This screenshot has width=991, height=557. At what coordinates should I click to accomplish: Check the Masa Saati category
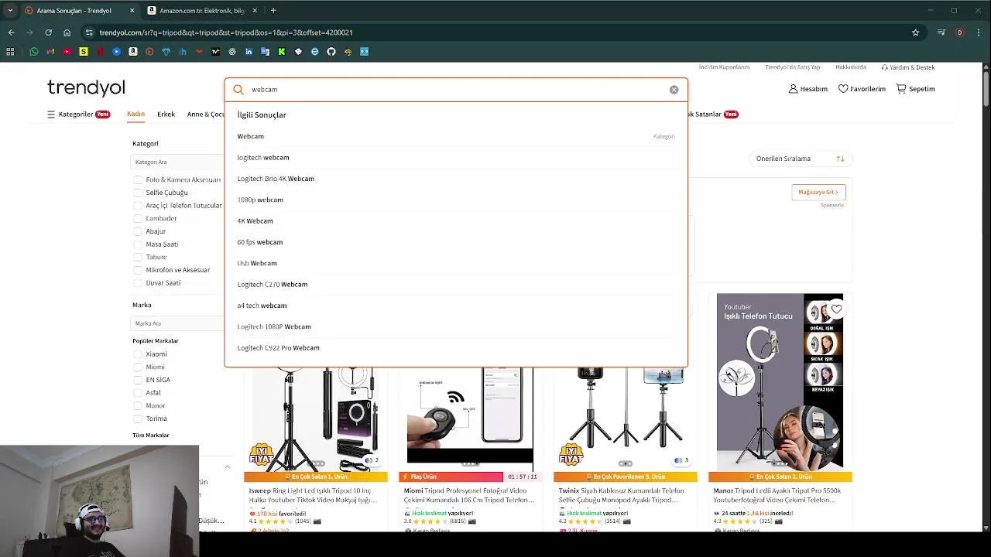point(138,244)
